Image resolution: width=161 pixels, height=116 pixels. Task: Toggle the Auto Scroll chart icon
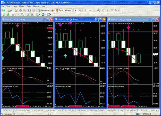tap(28, 14)
